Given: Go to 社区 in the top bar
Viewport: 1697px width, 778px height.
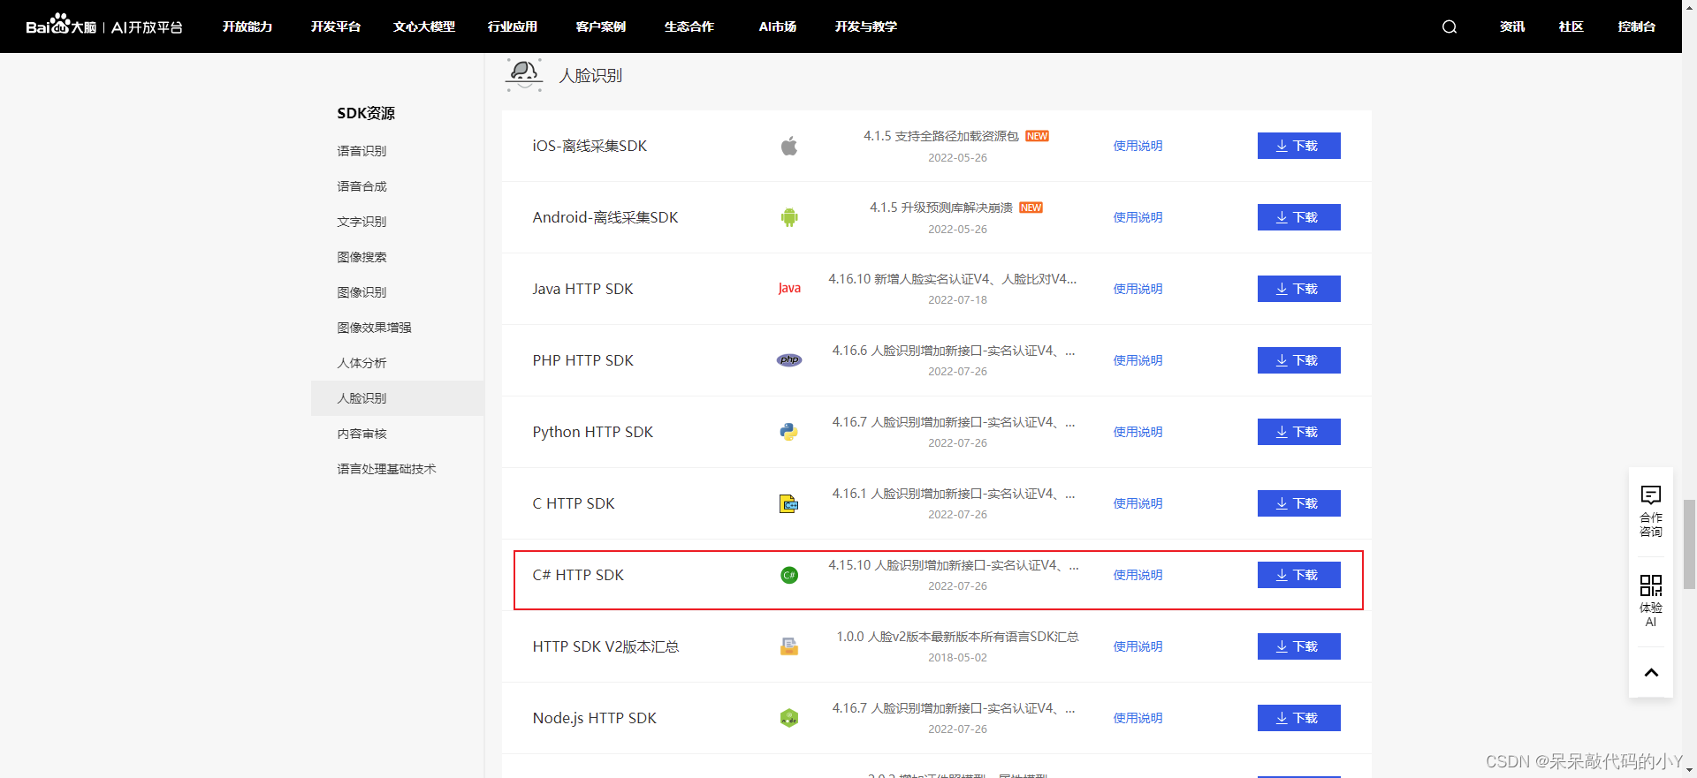Looking at the screenshot, I should tap(1571, 26).
